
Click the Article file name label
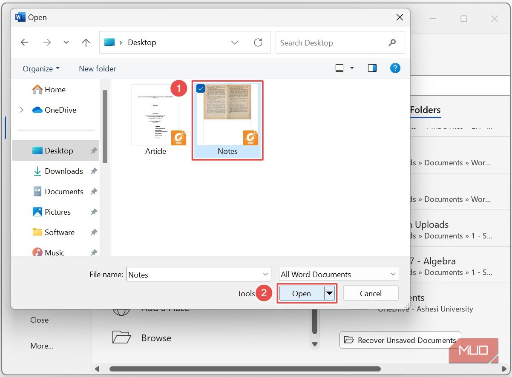(155, 151)
